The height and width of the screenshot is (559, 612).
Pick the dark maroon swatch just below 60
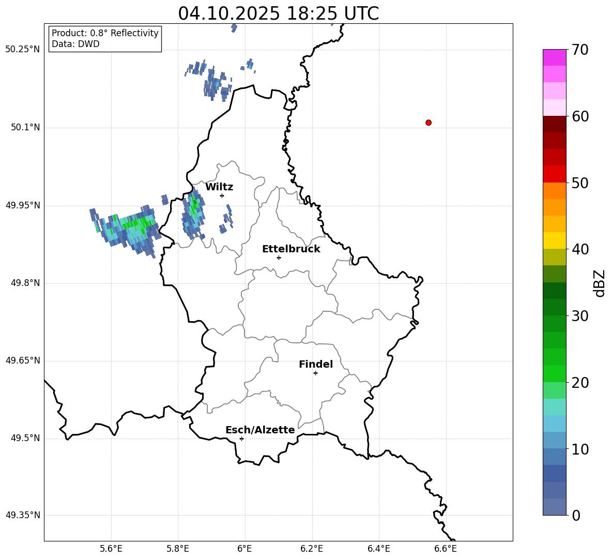555,124
